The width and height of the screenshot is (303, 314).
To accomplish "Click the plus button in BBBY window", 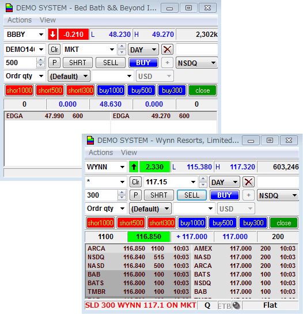I will tap(167, 63).
